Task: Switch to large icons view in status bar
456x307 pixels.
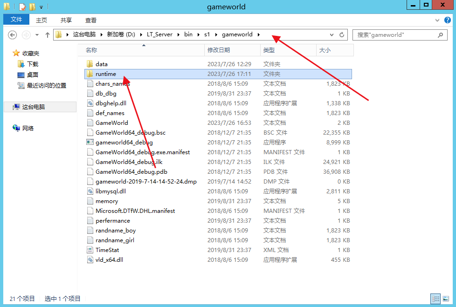Action: 445,299
